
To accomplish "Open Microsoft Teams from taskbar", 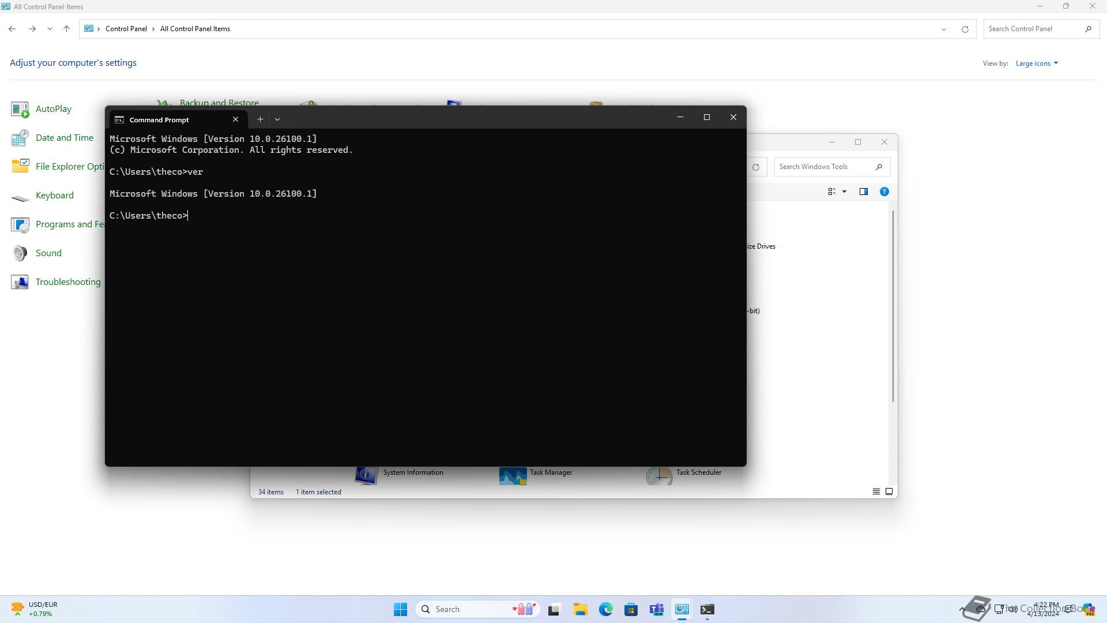I will pyautogui.click(x=657, y=609).
